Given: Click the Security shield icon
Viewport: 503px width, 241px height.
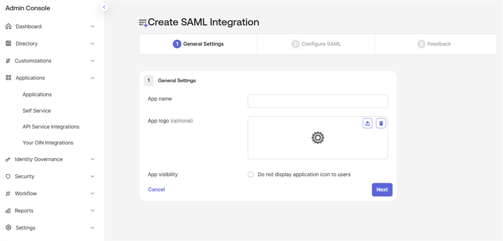Looking at the screenshot, I should pos(9,176).
